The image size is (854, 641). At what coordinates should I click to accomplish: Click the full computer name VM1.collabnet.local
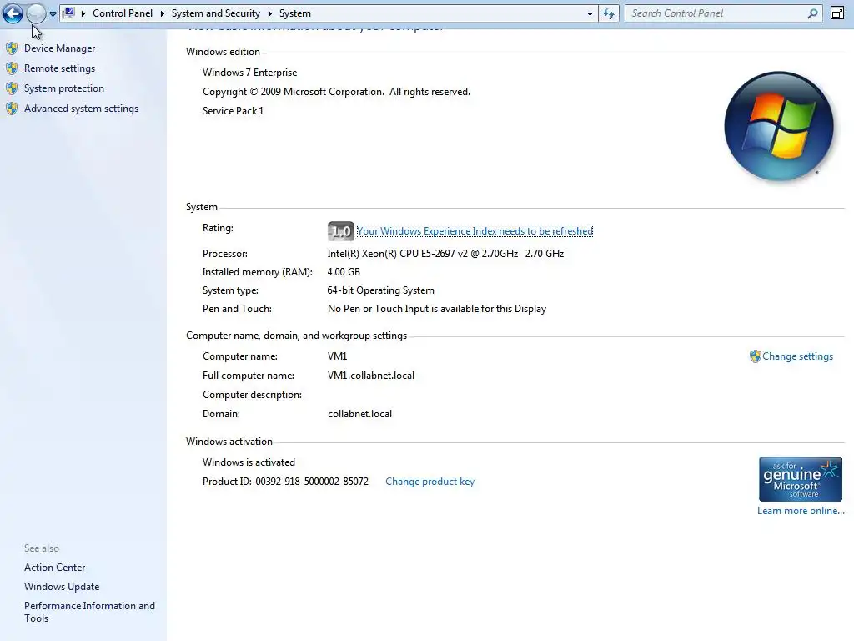click(371, 376)
